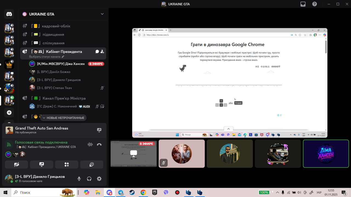Add a server with the plus icon
Screen dimensions: 351x197
9,112
